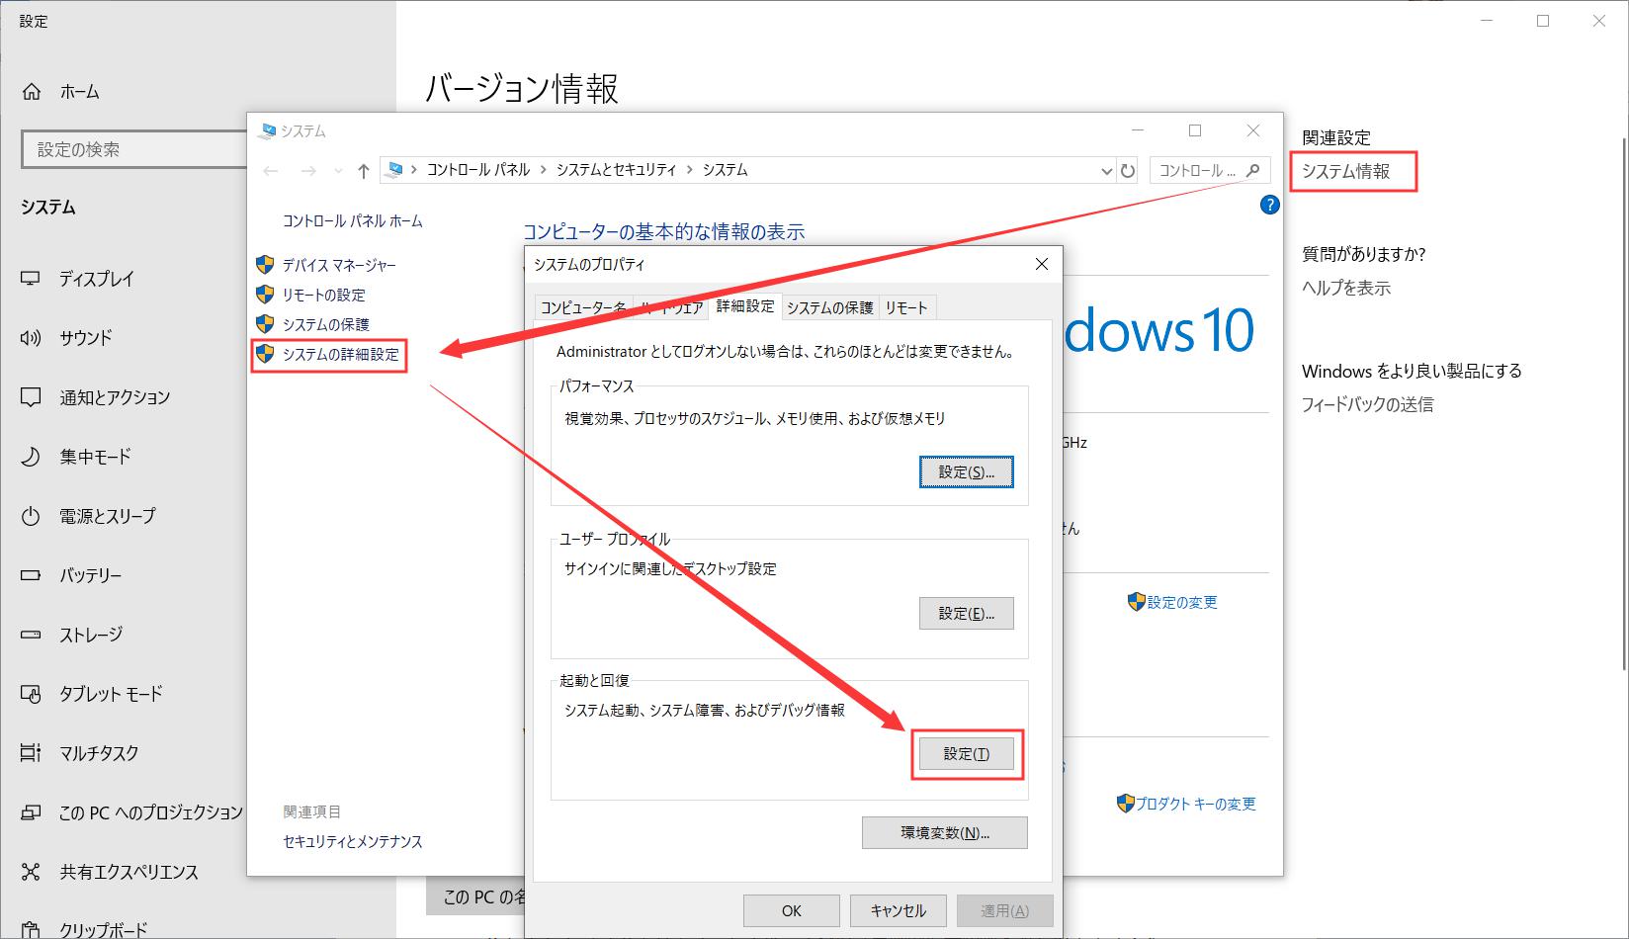Click the コントロール パネル breadcrumb
1629x939 pixels.
pos(478,170)
